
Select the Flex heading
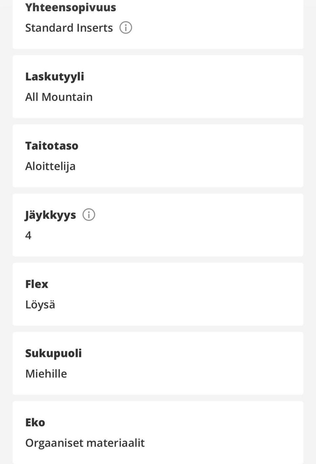pos(37,284)
